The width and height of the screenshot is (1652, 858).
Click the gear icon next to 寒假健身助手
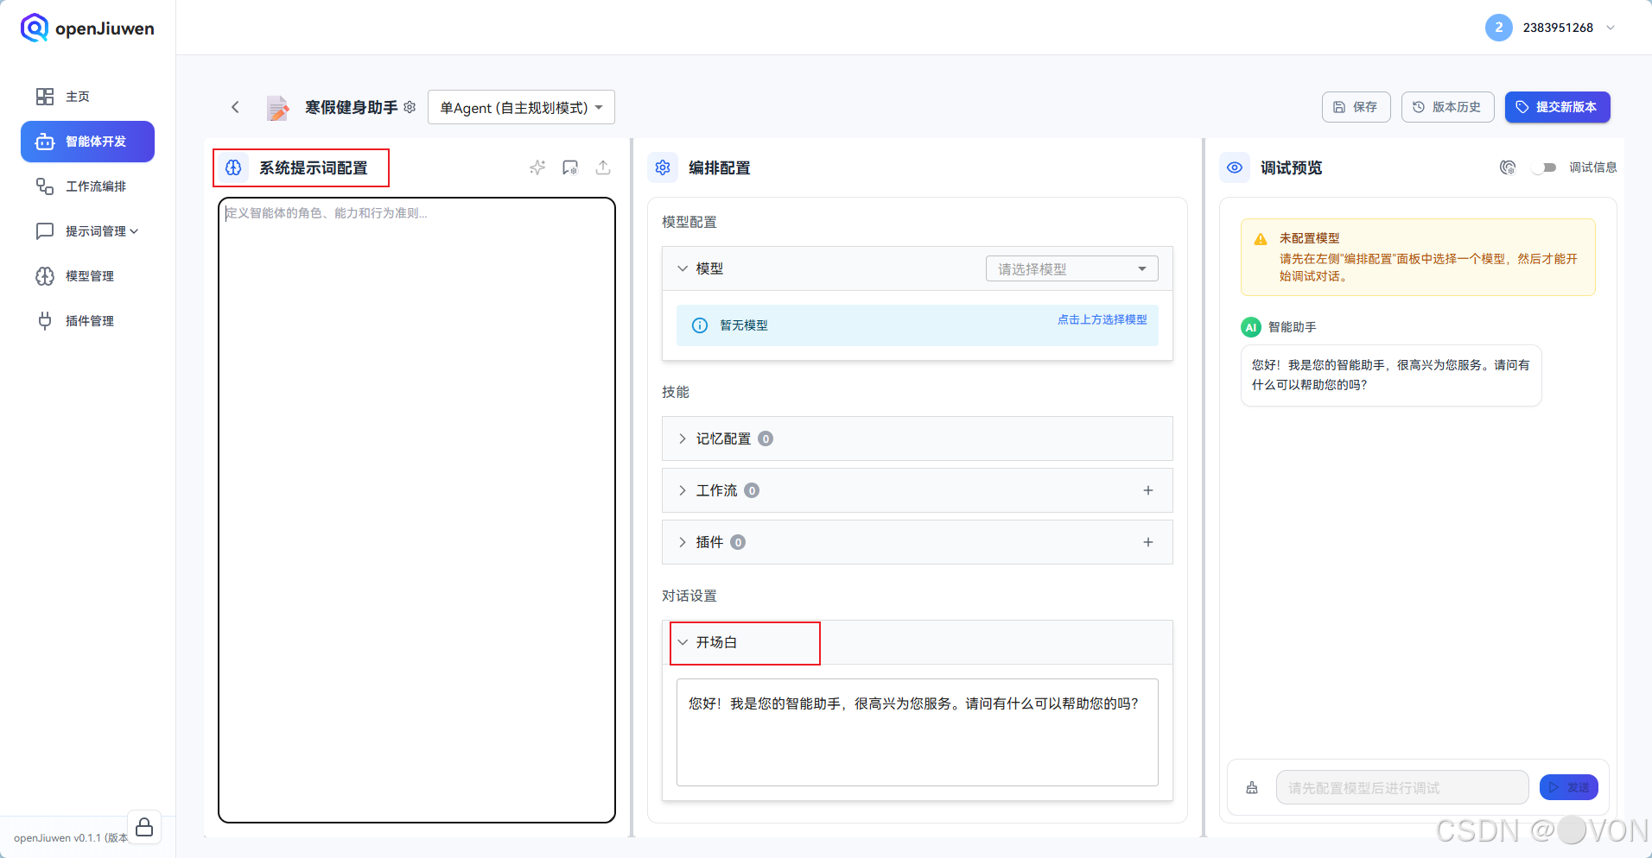410,107
